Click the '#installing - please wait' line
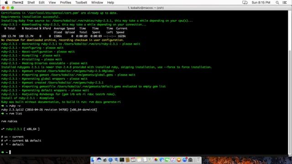The height and width of the screenshot is (164, 292). [x=31, y=59]
